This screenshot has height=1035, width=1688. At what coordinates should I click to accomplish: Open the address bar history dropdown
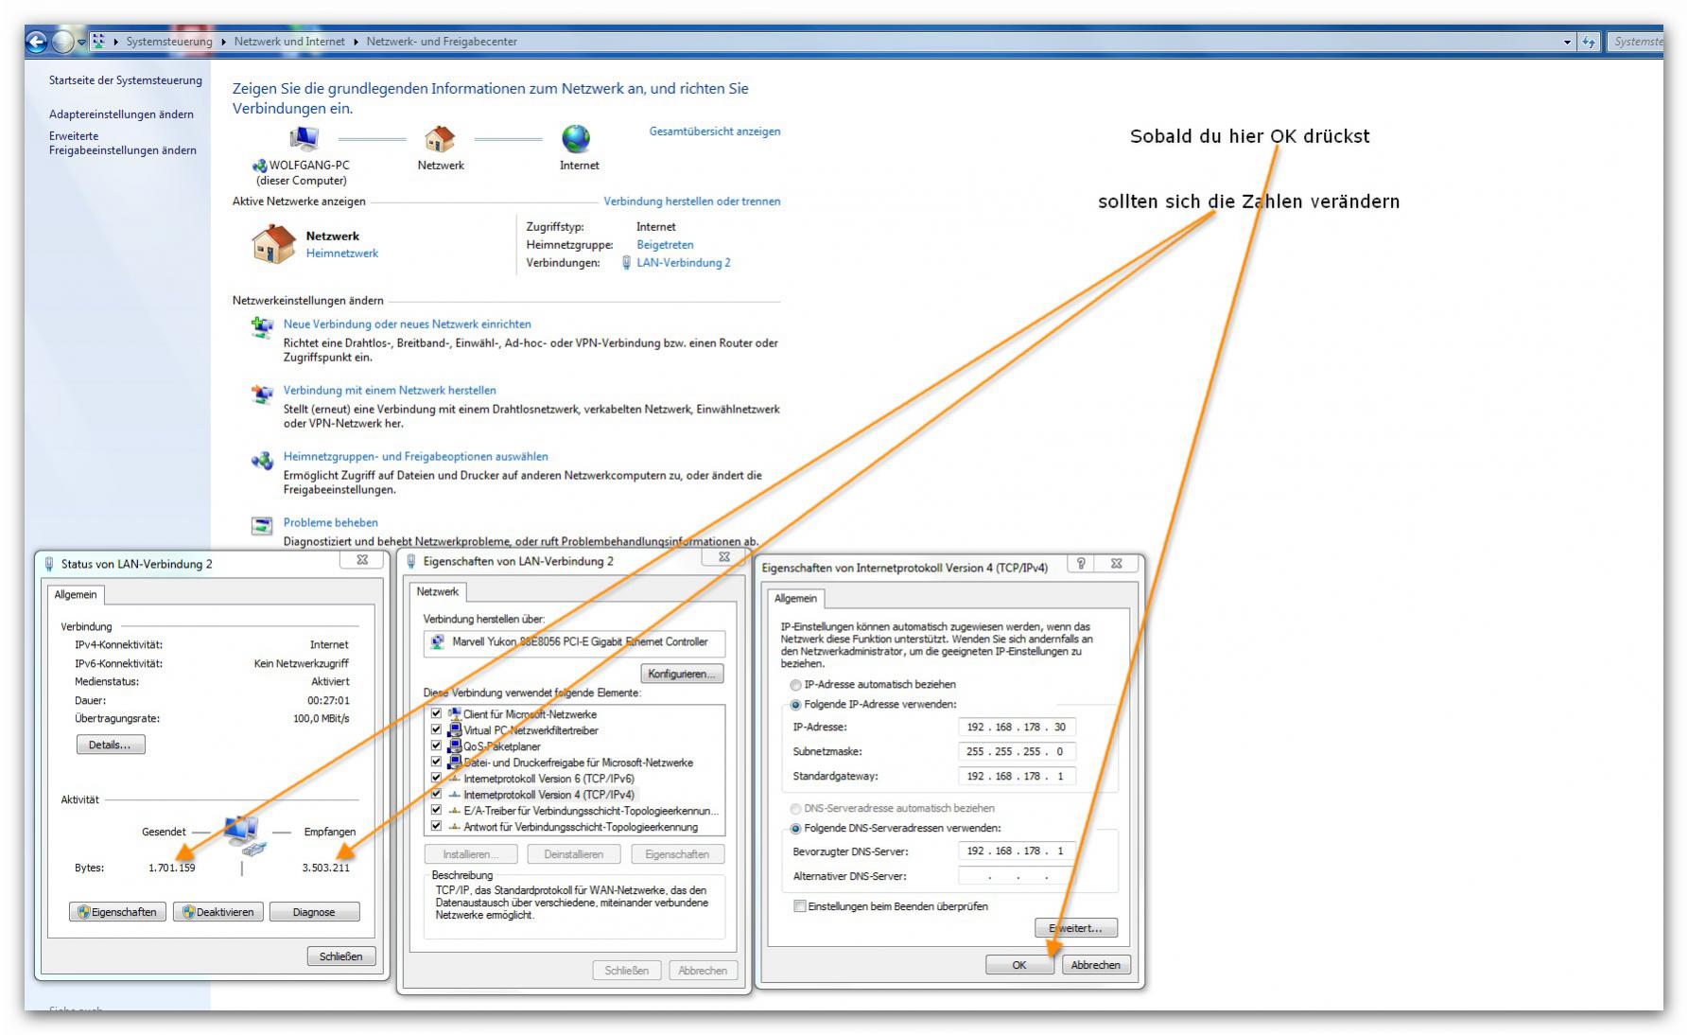[x=1568, y=42]
